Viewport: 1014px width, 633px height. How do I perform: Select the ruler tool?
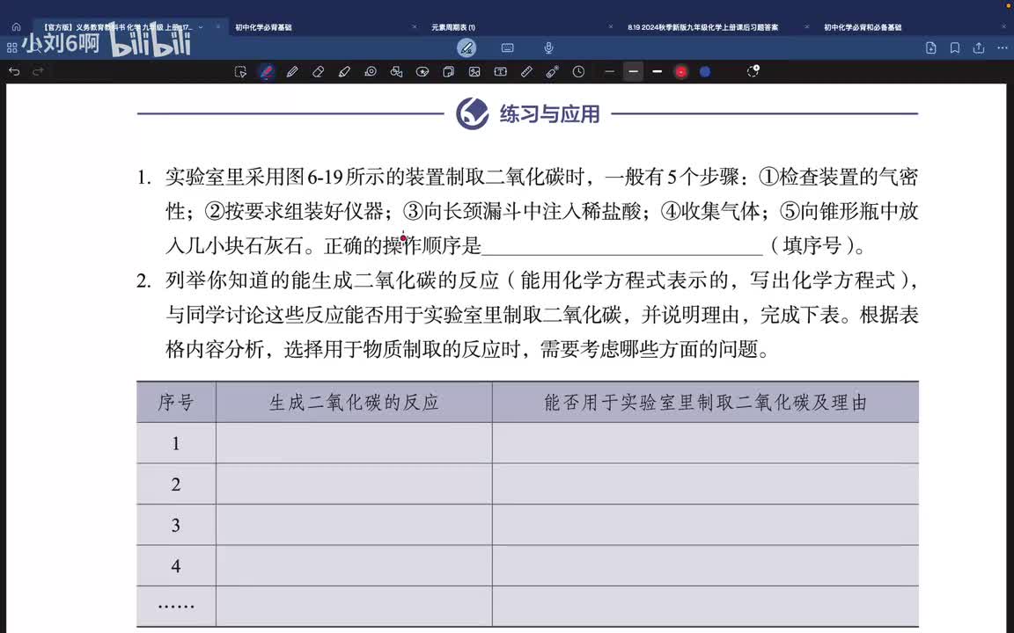526,72
